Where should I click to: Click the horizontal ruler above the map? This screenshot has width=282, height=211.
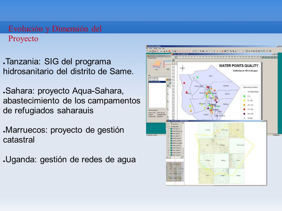(x=226, y=57)
